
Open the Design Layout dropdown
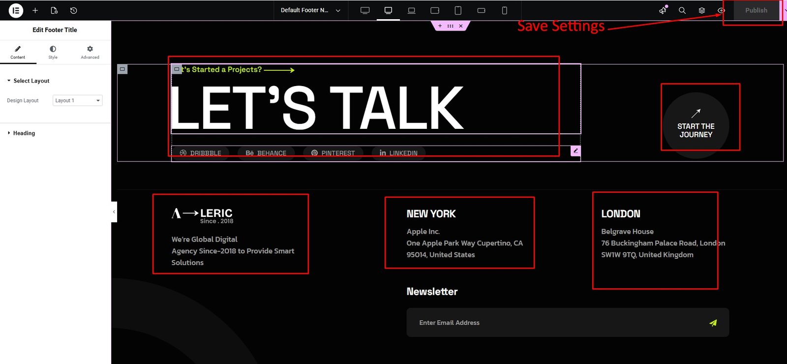coord(77,100)
